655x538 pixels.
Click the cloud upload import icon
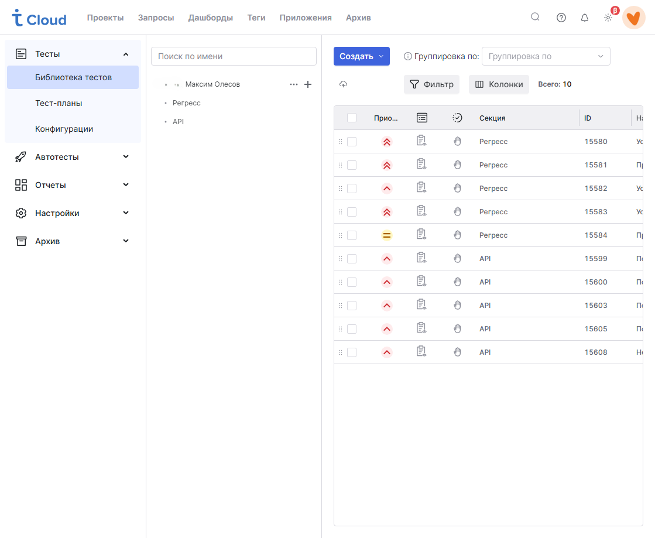pyautogui.click(x=343, y=84)
